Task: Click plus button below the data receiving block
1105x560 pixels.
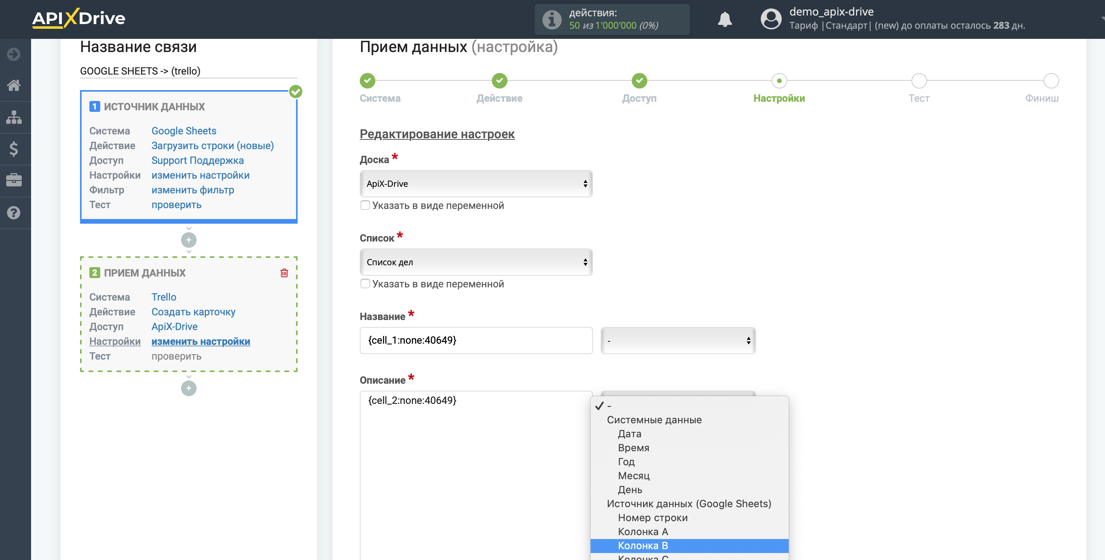Action: point(189,388)
